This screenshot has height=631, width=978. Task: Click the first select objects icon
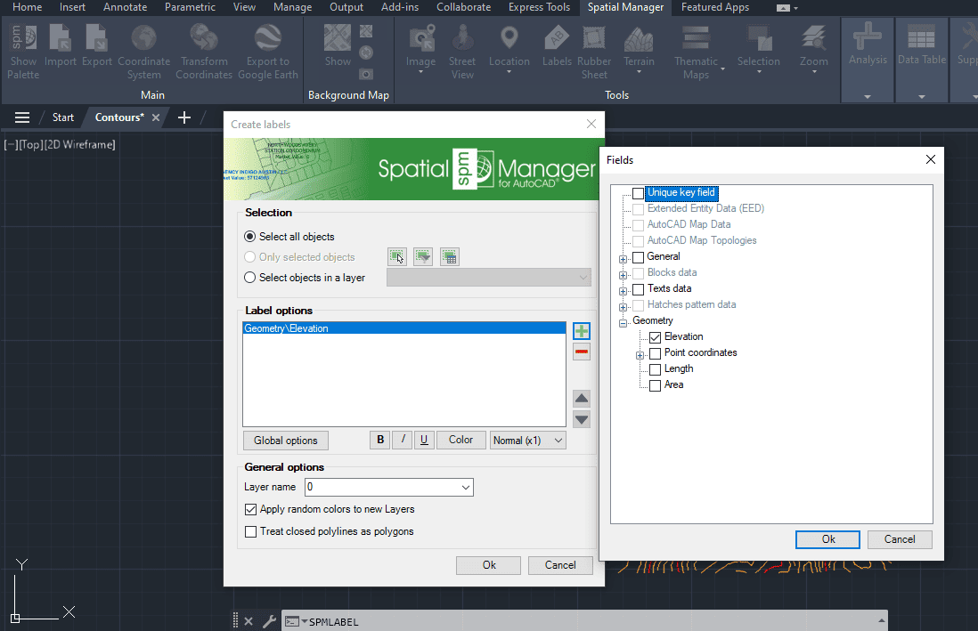[396, 256]
